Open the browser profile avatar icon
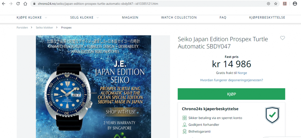 point(295,4)
